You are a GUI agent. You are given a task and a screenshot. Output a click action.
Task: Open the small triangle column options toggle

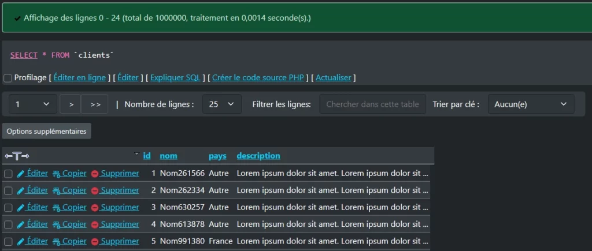(x=136, y=153)
